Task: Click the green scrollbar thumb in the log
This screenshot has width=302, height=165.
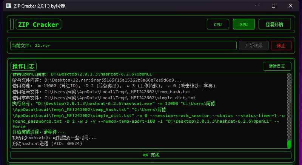Action: point(289,144)
